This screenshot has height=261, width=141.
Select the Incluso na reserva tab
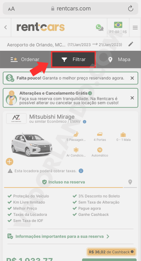[x=63, y=182]
